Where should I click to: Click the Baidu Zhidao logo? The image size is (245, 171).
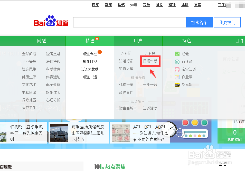50,22
